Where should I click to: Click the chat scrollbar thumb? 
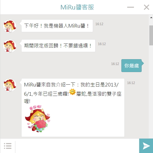point(151,35)
